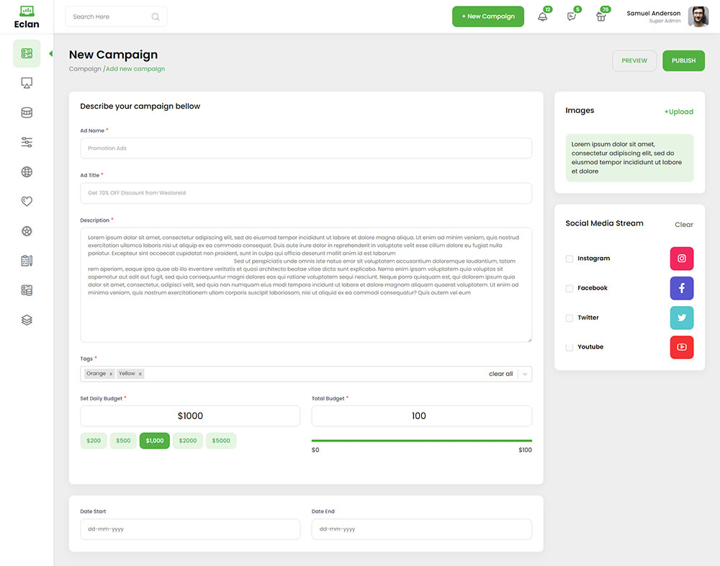Screen dimensions: 720x566
Task: Click the red YouTube icon button
Action: [681, 347]
